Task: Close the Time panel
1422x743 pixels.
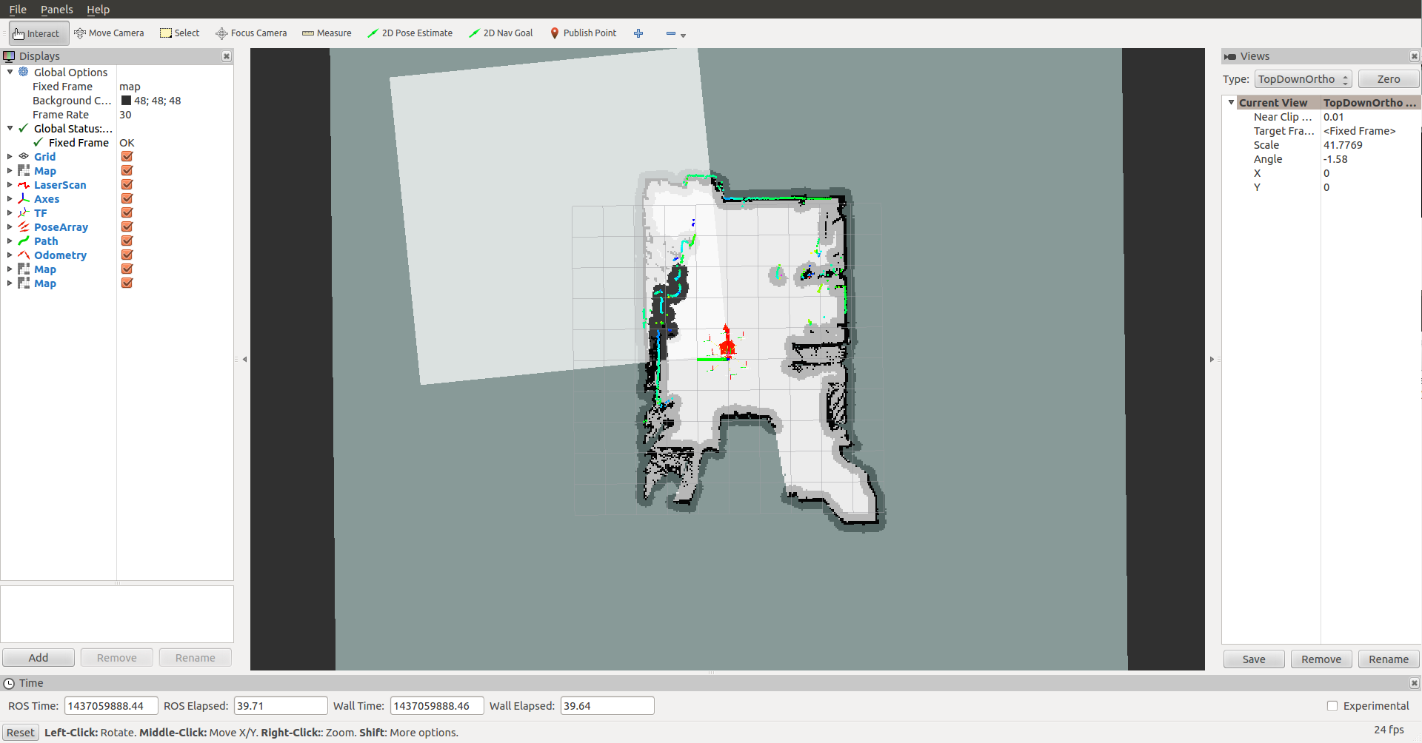Action: coord(1414,683)
